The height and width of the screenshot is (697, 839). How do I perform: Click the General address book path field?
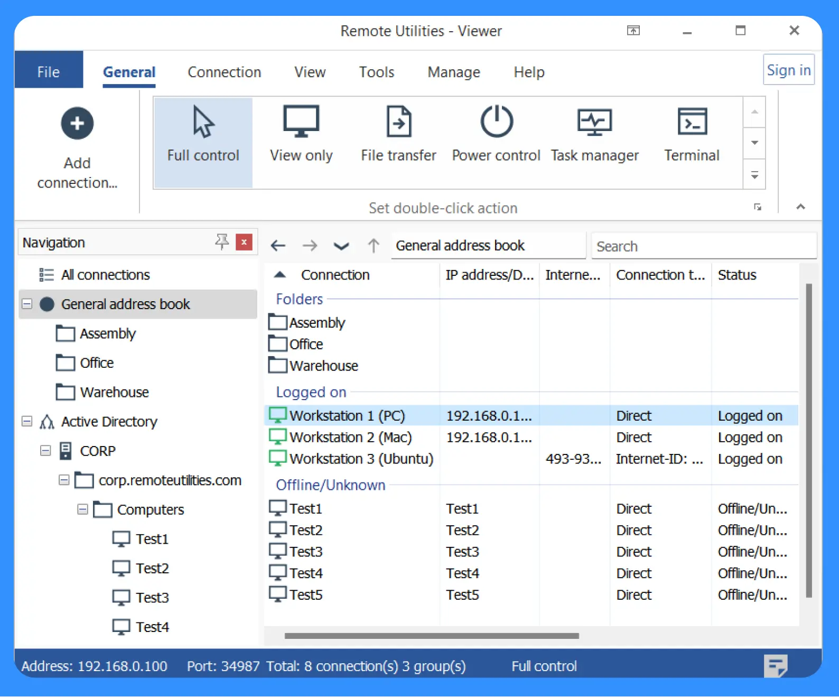(488, 246)
